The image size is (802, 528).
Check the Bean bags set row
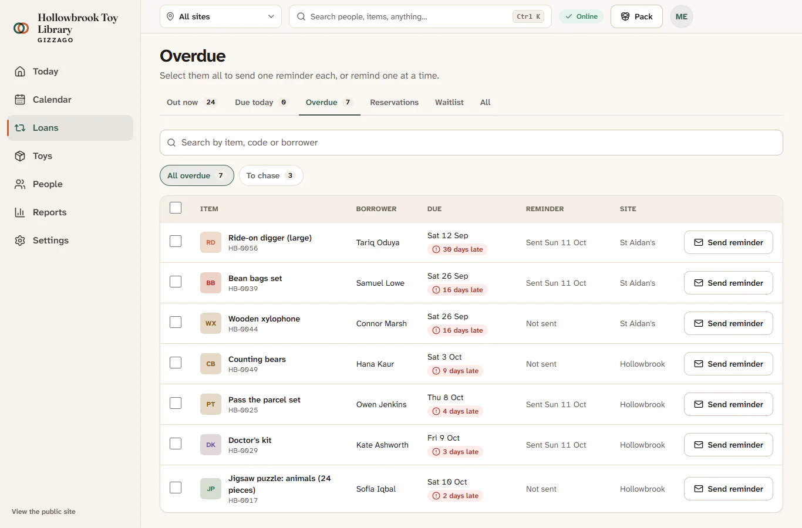tap(176, 282)
